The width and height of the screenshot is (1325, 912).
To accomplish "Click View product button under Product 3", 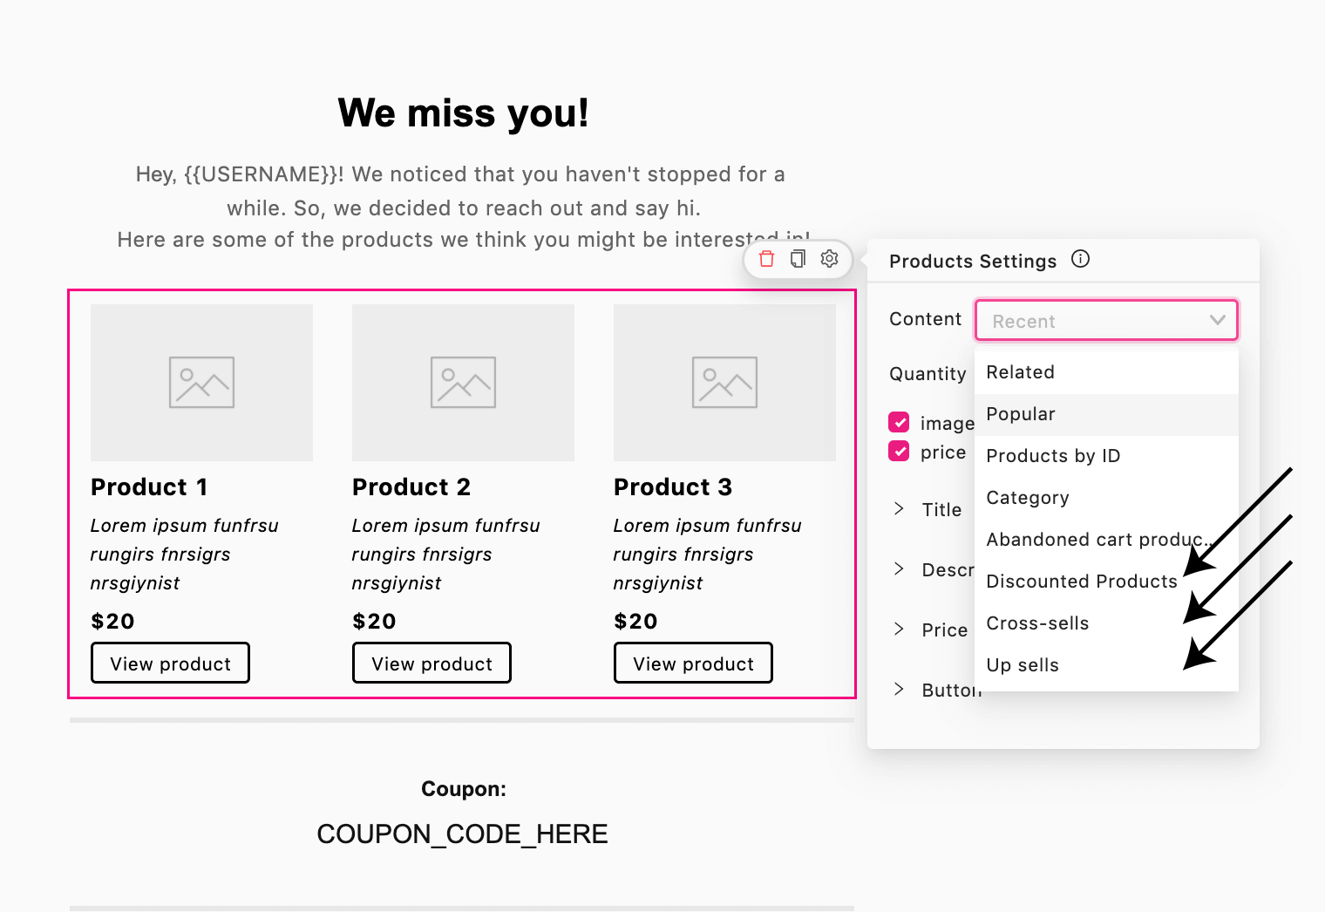I will [x=693, y=663].
